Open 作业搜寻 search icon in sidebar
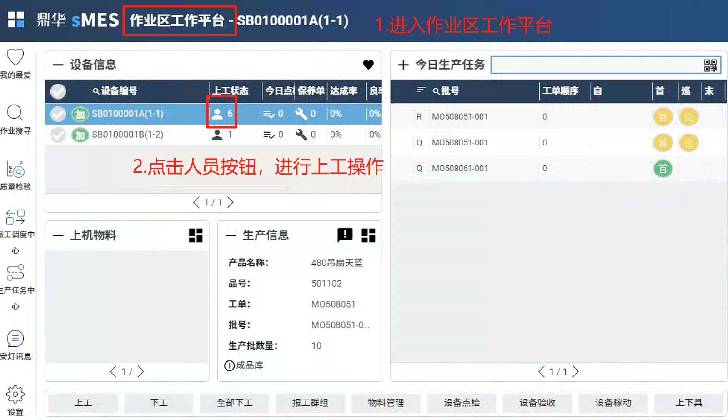This screenshot has height=420, width=728. pos(15,113)
